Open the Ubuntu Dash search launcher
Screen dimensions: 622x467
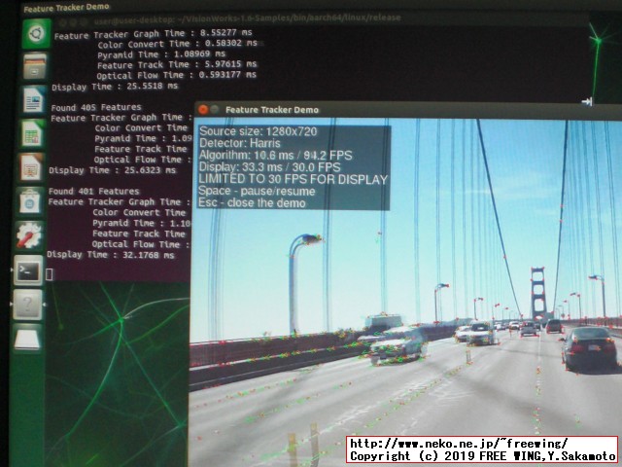pos(37,34)
